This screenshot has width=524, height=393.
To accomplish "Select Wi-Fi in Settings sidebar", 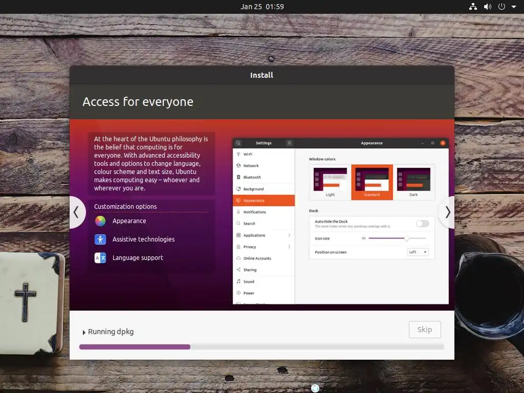I will 264,154.
